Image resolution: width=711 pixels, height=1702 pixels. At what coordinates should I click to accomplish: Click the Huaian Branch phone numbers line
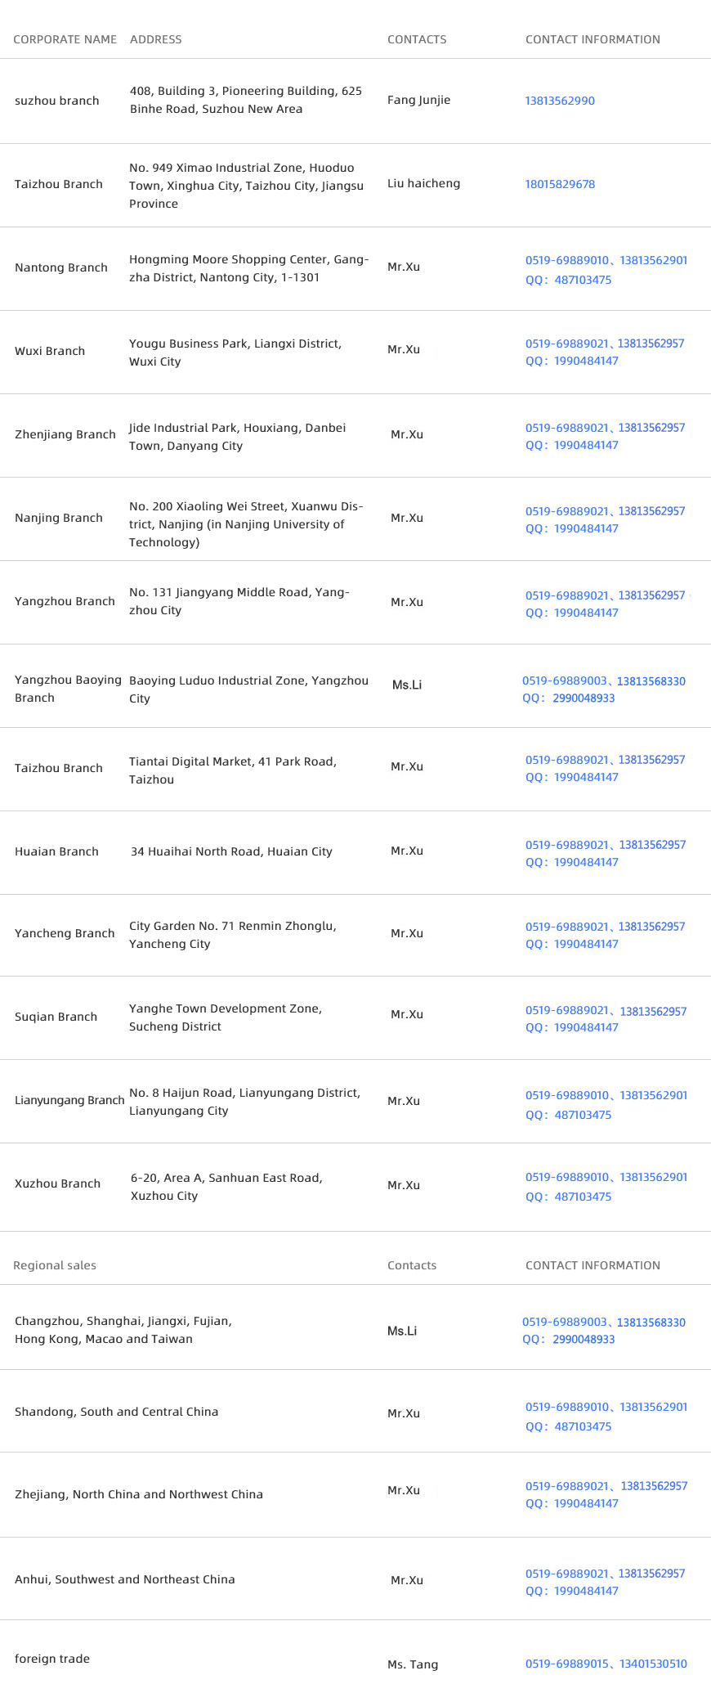point(606,845)
